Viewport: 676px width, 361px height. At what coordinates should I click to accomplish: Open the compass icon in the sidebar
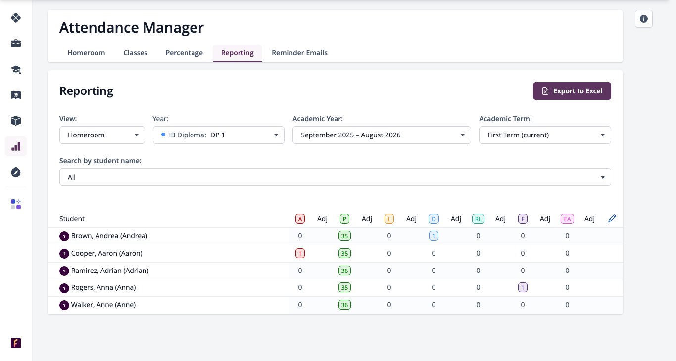(16, 172)
